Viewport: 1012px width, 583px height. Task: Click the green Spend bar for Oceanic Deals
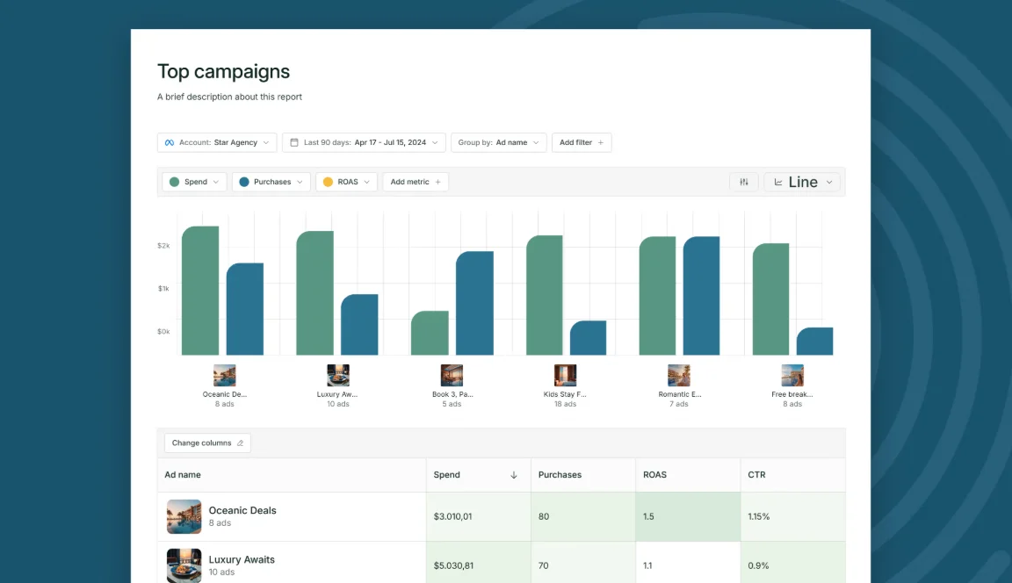pos(199,290)
